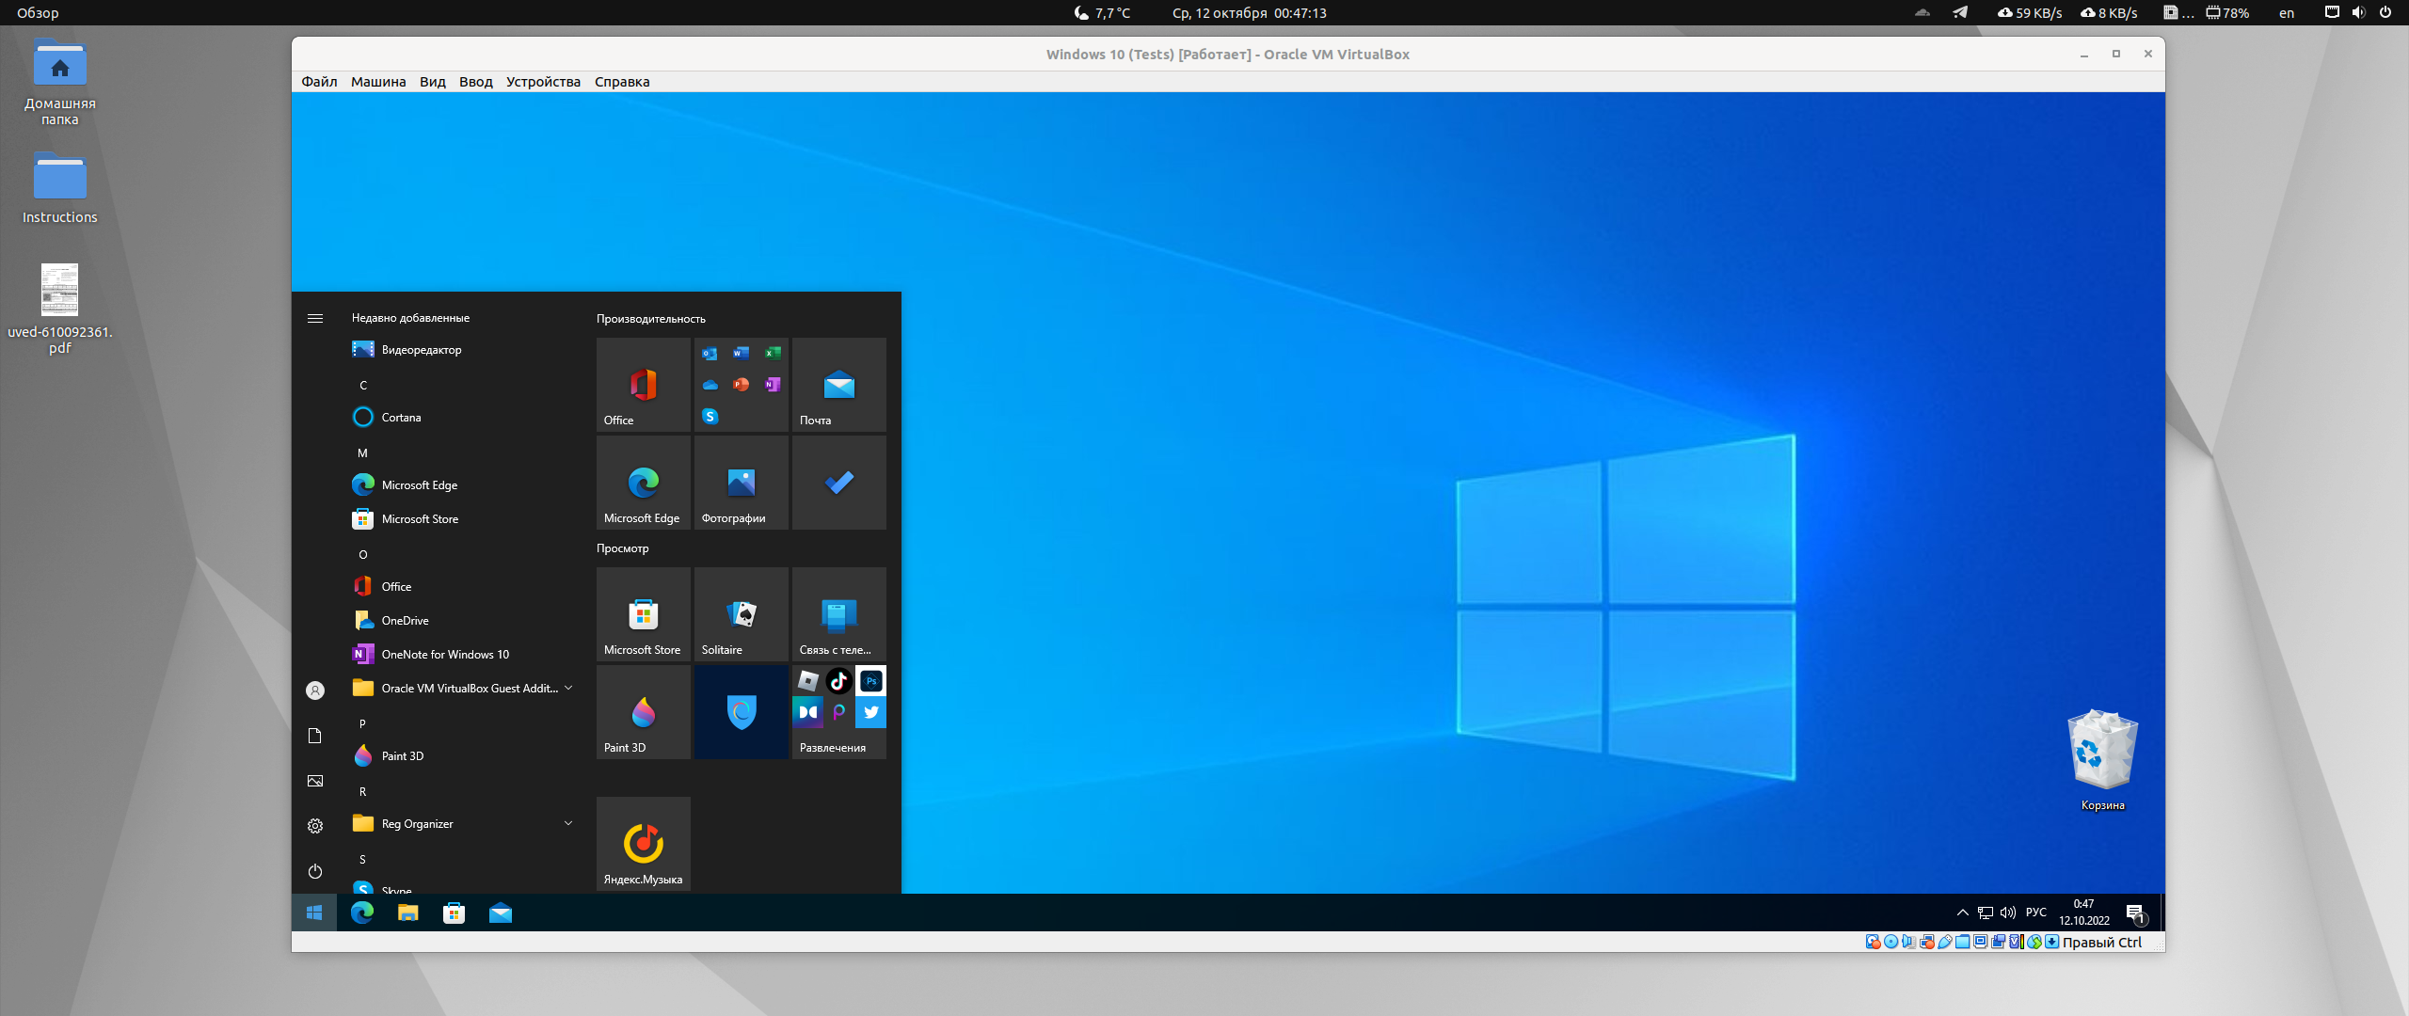Screen dimensions: 2409x1016
Task: Launch Microsoft Edge from the Windows taskbar
Action: (x=362, y=913)
